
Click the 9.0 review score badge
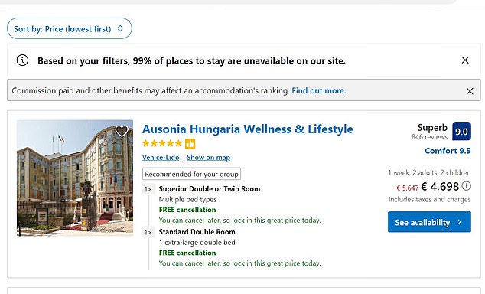click(461, 131)
